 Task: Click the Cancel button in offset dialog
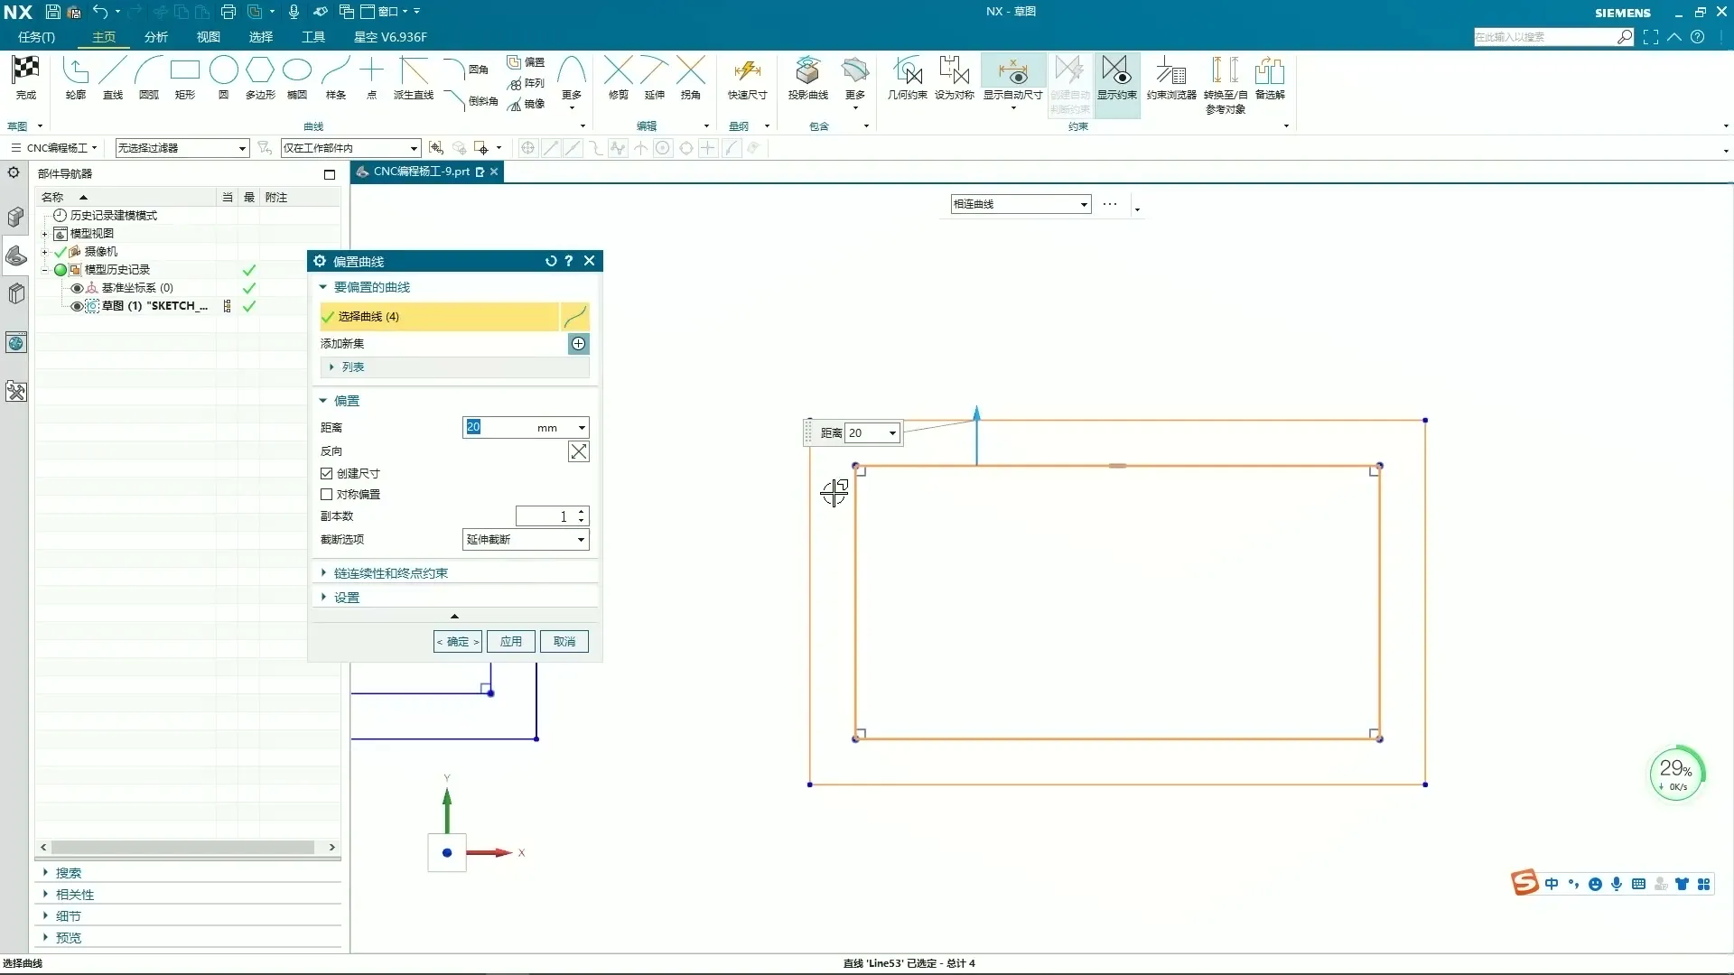564,641
